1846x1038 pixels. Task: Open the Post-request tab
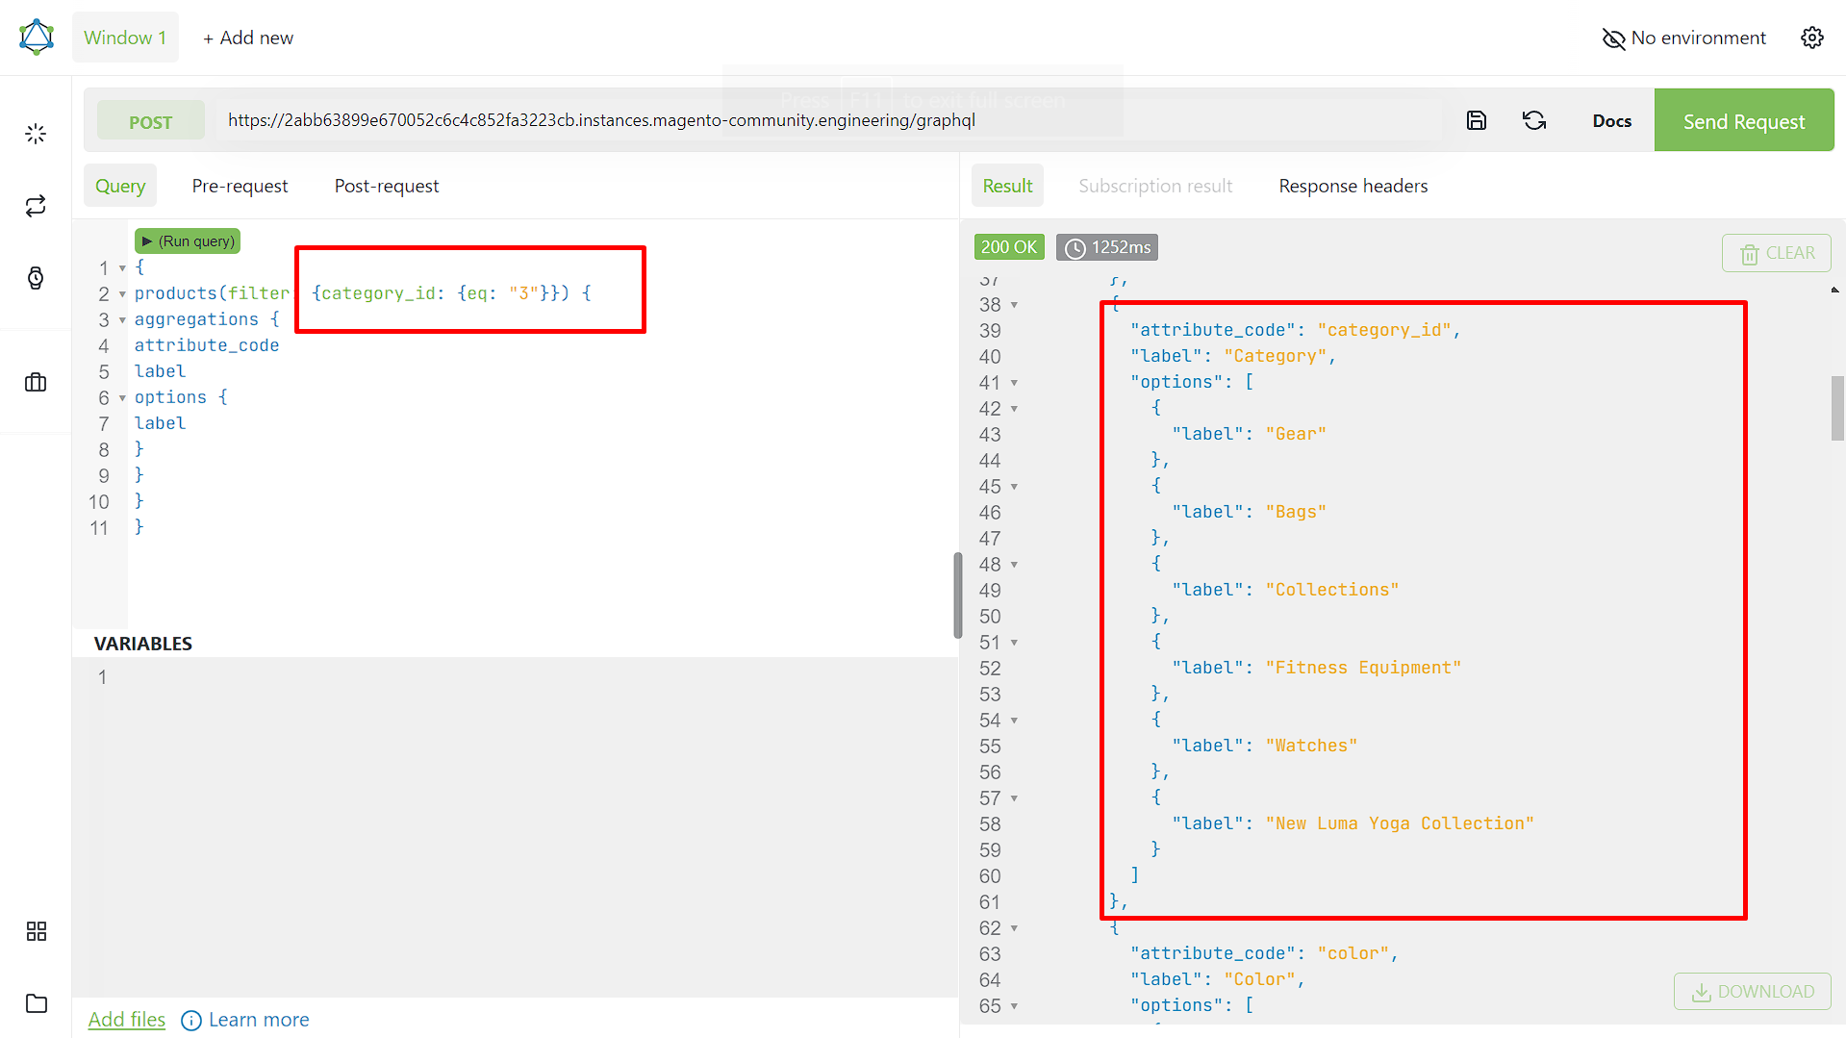point(386,185)
